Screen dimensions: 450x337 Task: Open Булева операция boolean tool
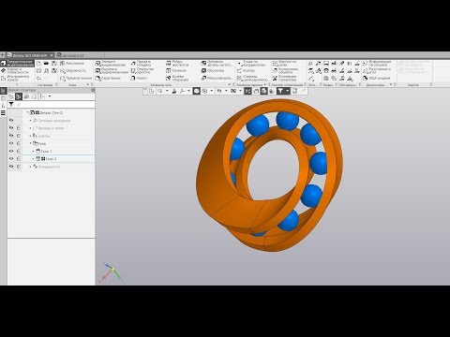177,78
